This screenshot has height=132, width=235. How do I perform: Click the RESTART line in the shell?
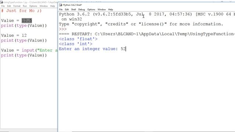147,34
